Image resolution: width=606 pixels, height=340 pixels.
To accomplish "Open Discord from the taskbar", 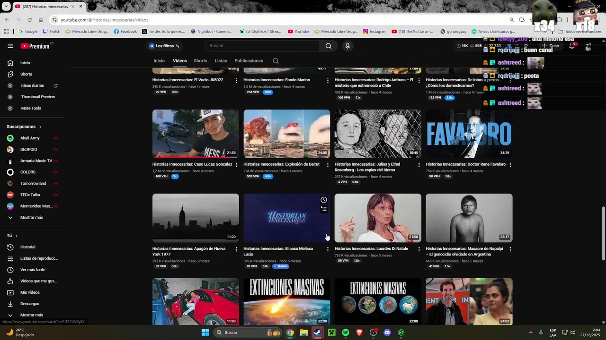I will pos(387,332).
